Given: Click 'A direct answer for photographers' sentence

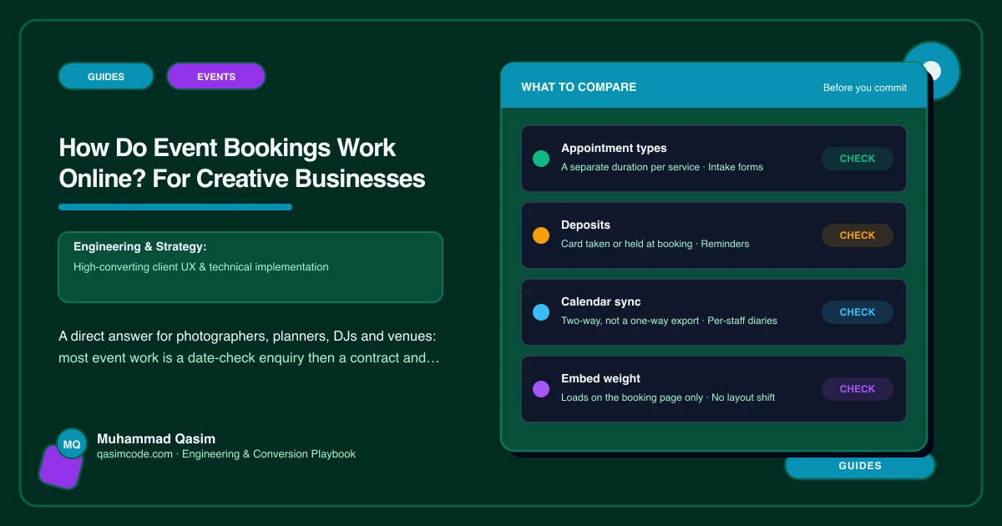Looking at the screenshot, I should 248,336.
